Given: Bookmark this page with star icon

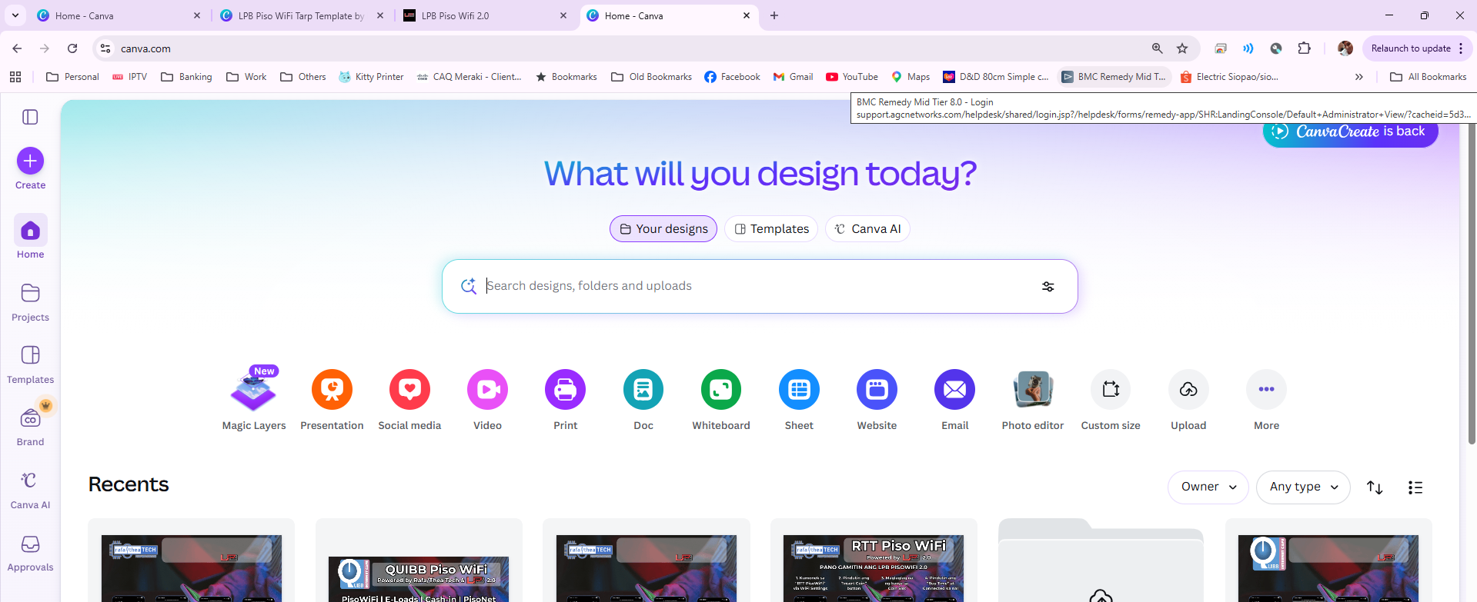Looking at the screenshot, I should click(x=1182, y=48).
